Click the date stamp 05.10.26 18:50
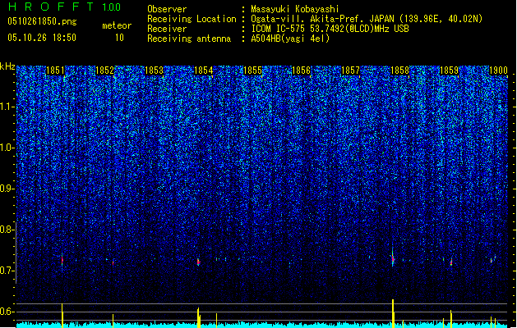The height and width of the screenshot is (328, 517). pyautogui.click(x=42, y=38)
